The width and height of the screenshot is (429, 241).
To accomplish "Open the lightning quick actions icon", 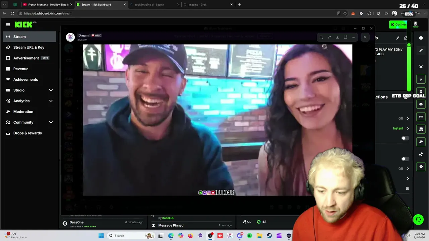I will click(421, 79).
